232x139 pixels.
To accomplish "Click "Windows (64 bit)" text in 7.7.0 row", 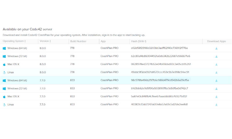I will pyautogui.click(x=17, y=80).
